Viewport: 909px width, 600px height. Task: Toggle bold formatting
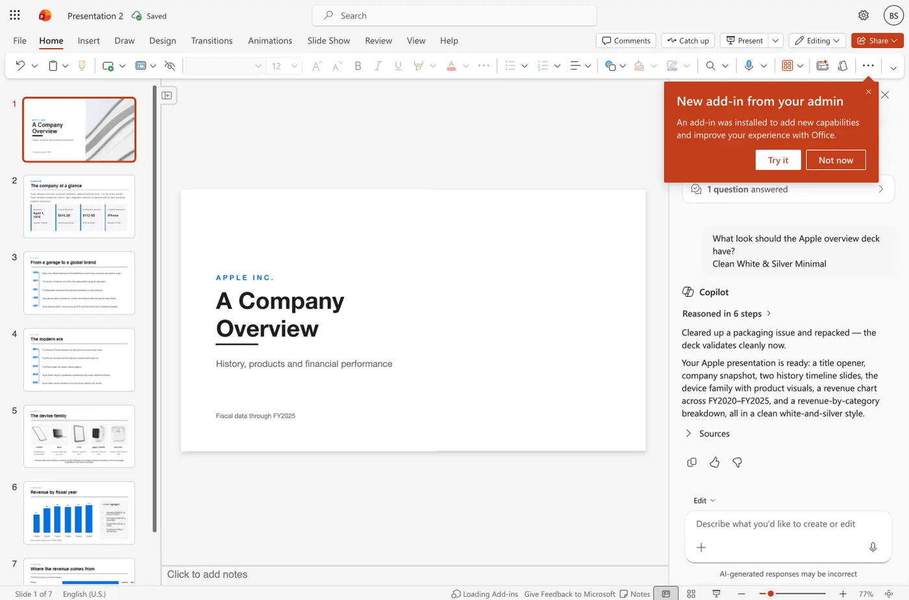[358, 66]
